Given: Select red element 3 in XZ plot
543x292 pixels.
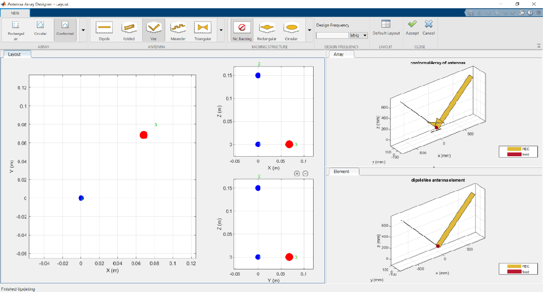Looking at the screenshot, I should (x=289, y=144).
